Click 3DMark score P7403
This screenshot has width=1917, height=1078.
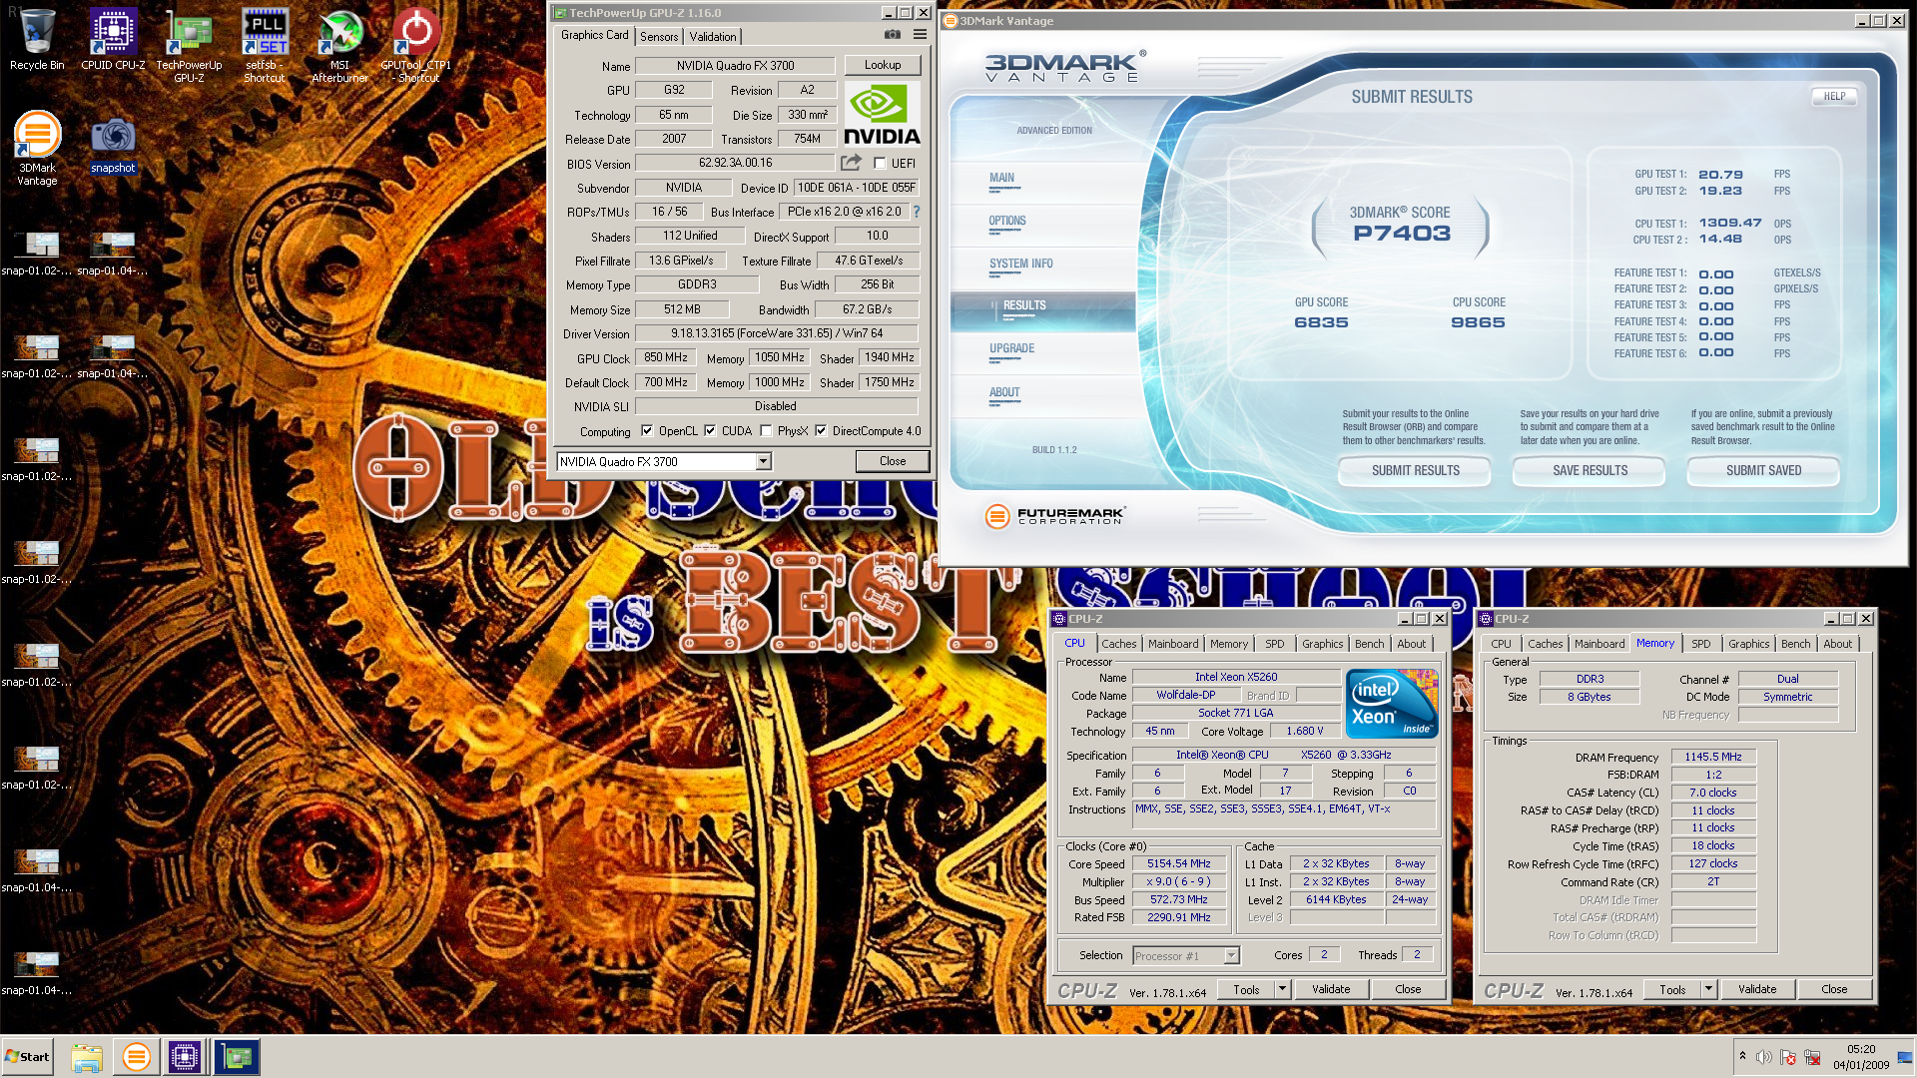tap(1402, 234)
